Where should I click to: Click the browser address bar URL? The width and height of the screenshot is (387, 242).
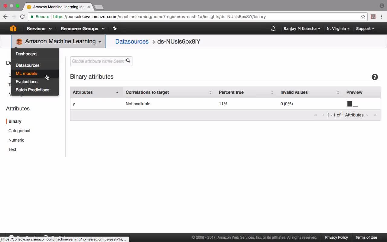[x=159, y=17]
